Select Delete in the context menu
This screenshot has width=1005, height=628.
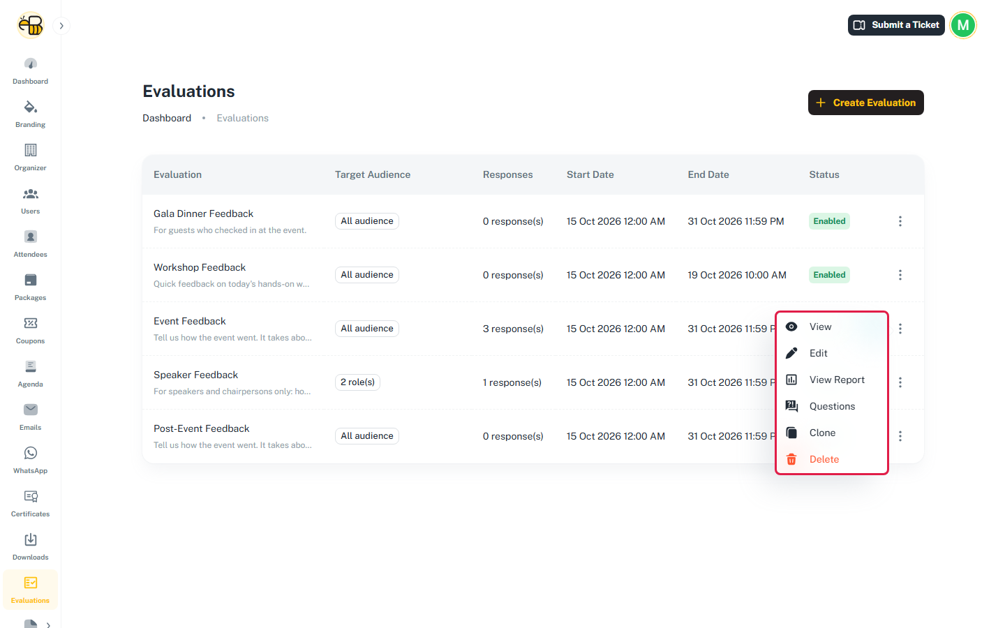point(832,459)
